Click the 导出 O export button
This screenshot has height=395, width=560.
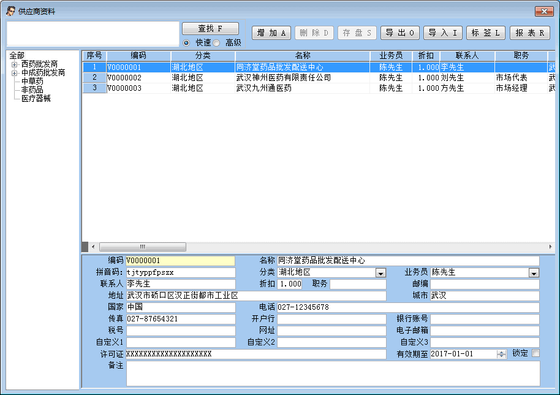400,33
